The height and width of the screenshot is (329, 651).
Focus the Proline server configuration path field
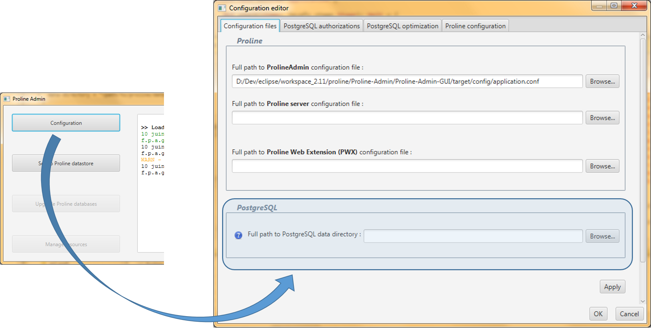407,118
